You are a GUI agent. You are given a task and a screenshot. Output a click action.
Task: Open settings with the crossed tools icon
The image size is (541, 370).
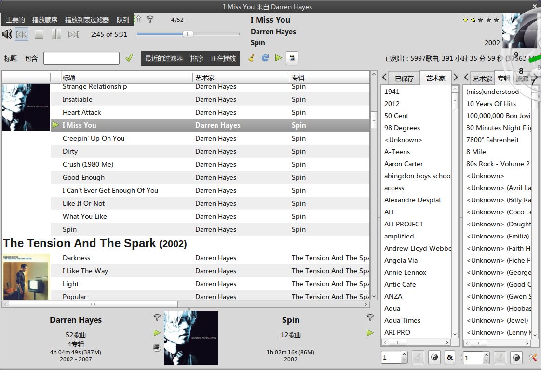point(533,357)
